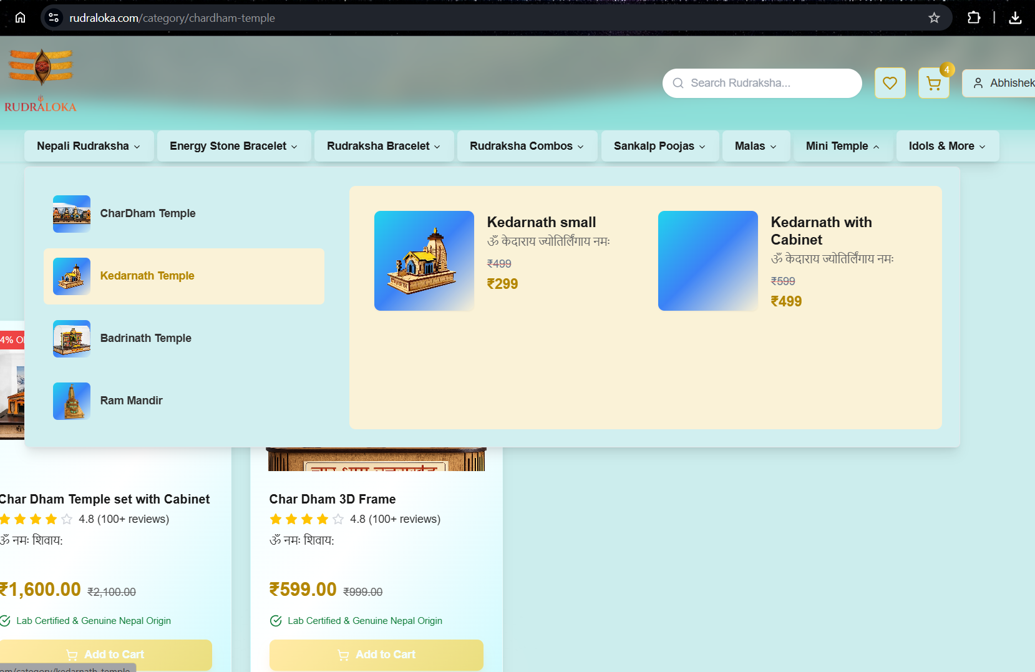Click the search magnifier icon
The width and height of the screenshot is (1035, 672).
[x=678, y=83]
